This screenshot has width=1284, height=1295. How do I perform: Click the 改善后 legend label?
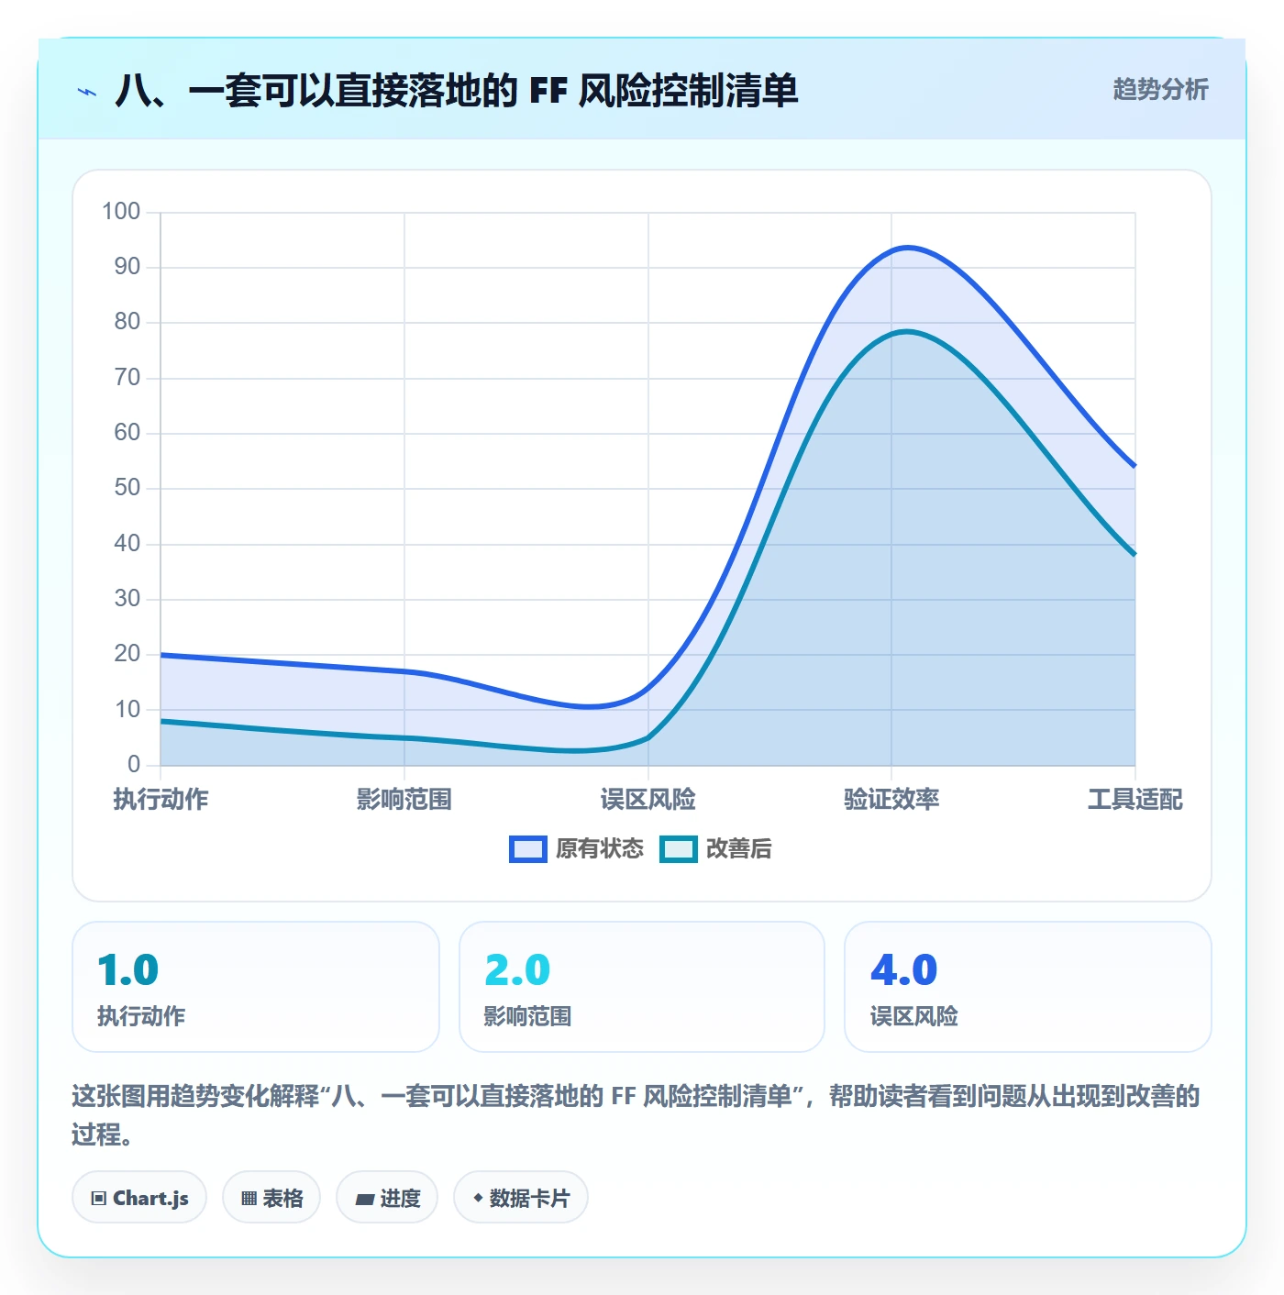pyautogui.click(x=739, y=849)
